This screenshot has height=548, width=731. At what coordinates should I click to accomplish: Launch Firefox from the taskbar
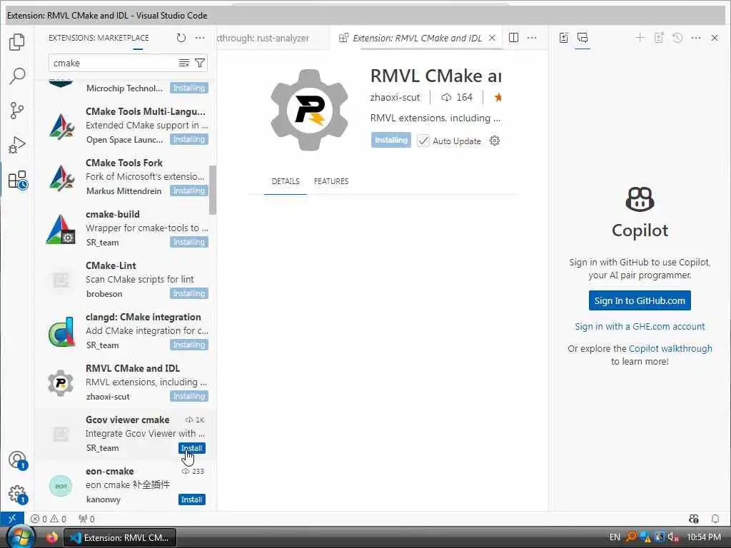point(51,537)
